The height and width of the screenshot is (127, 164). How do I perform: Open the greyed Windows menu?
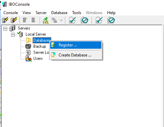tap(94, 13)
